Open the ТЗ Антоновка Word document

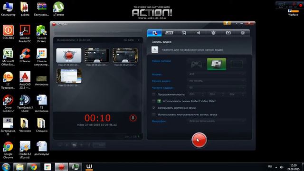(41, 104)
